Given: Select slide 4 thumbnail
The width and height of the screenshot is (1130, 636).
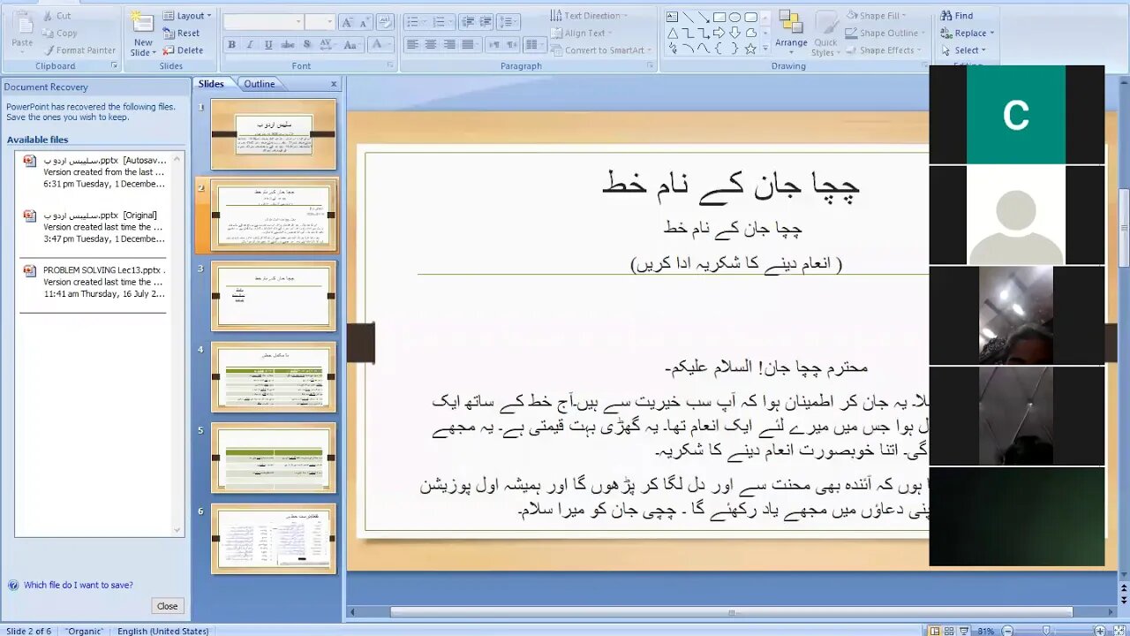Looking at the screenshot, I should point(274,377).
